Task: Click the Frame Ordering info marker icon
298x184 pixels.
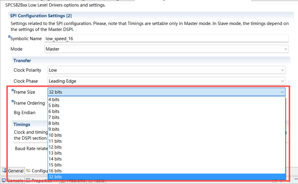Action: click(13, 101)
